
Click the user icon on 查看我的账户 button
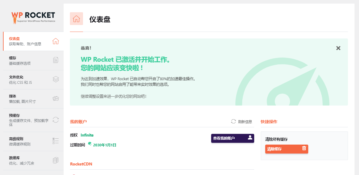point(250,137)
